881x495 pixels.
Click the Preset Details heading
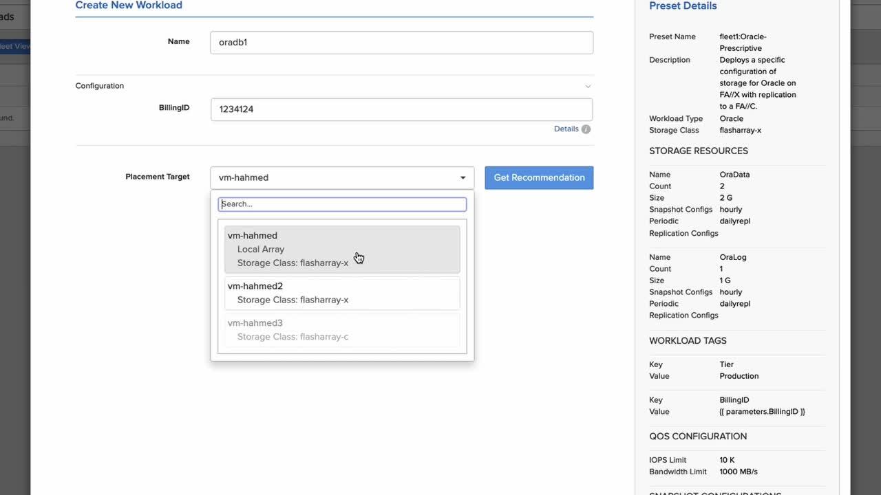(683, 6)
